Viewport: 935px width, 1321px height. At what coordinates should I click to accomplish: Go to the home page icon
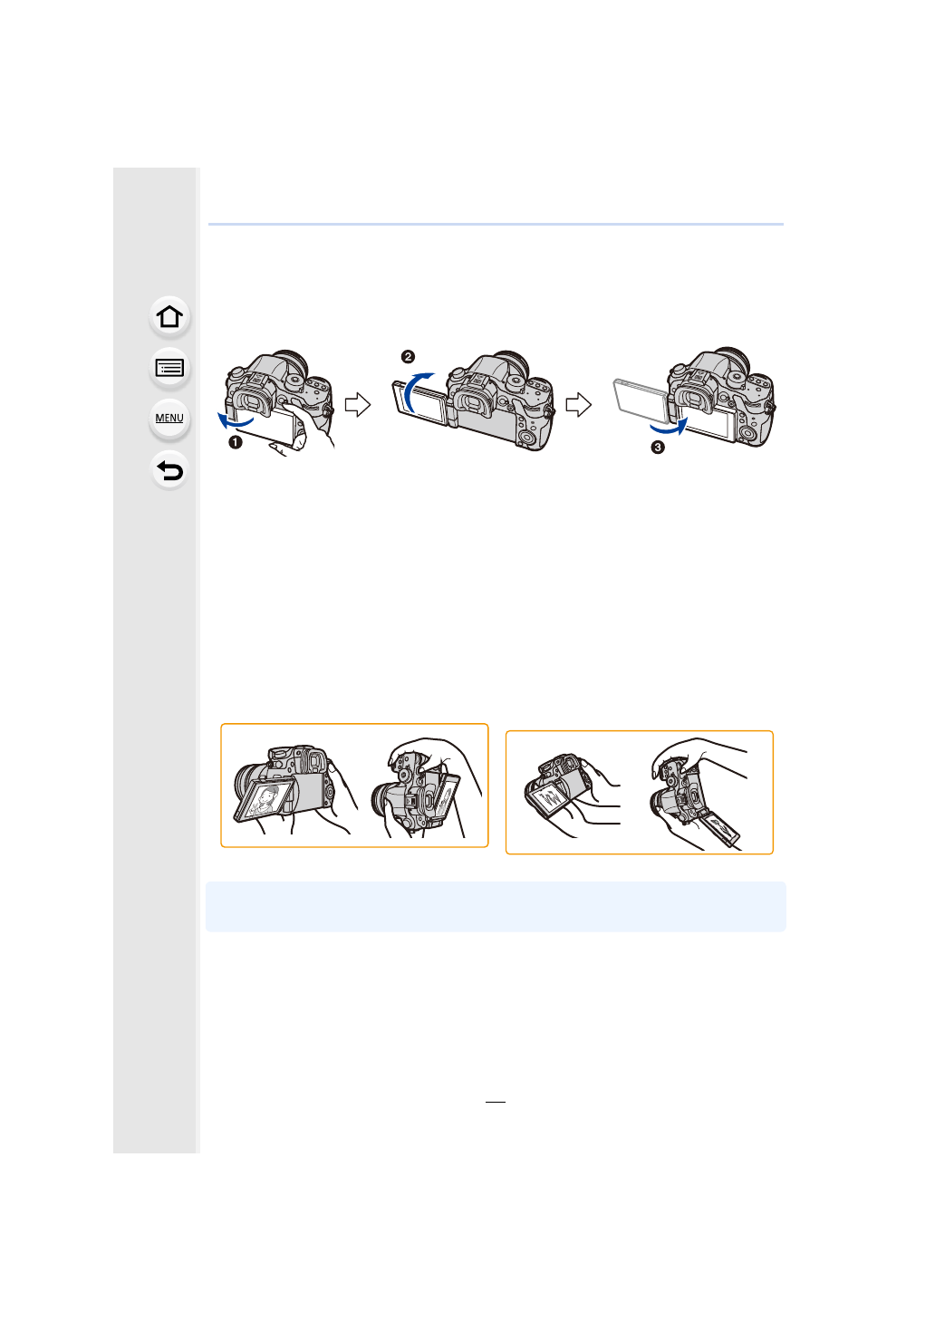coord(169,317)
